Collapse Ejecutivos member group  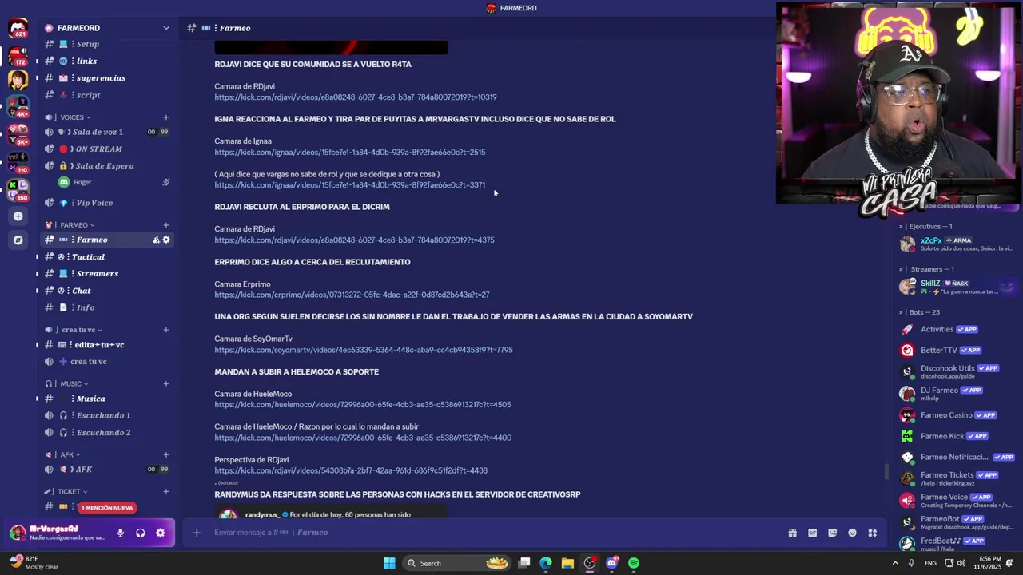coord(926,226)
